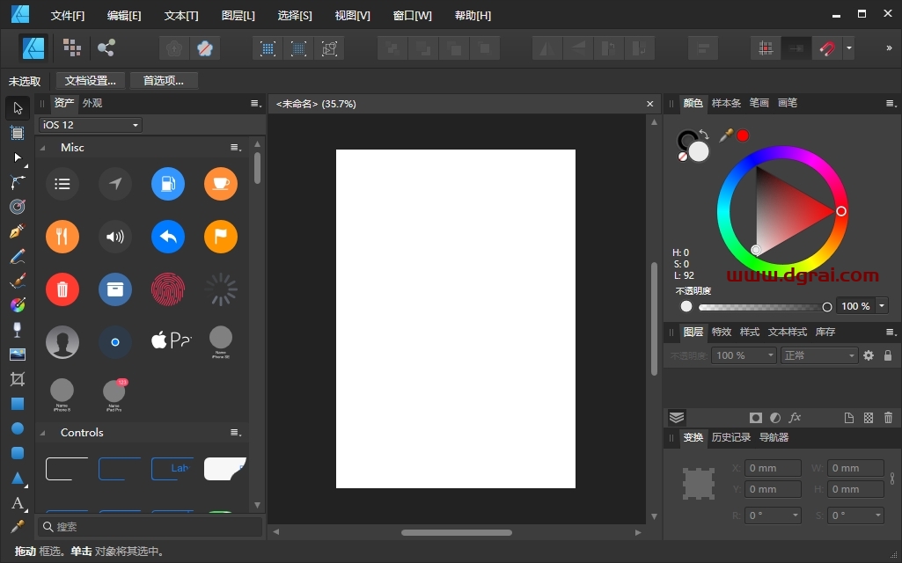Collapse the Controls asset section
This screenshot has height=563, width=902.
(x=42, y=433)
